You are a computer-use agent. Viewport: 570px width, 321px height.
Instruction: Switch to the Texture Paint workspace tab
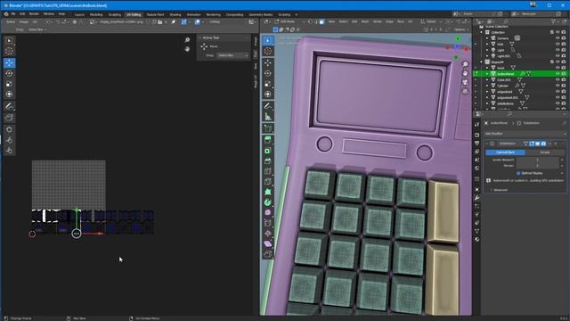tap(155, 14)
